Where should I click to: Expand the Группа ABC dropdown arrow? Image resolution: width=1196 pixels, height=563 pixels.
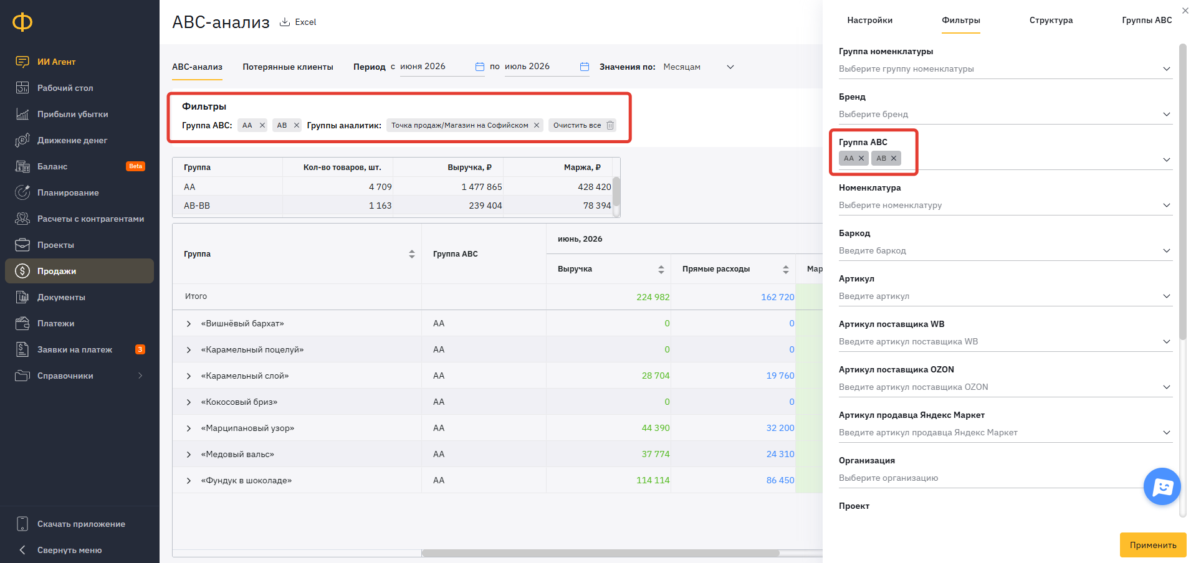click(x=1167, y=160)
